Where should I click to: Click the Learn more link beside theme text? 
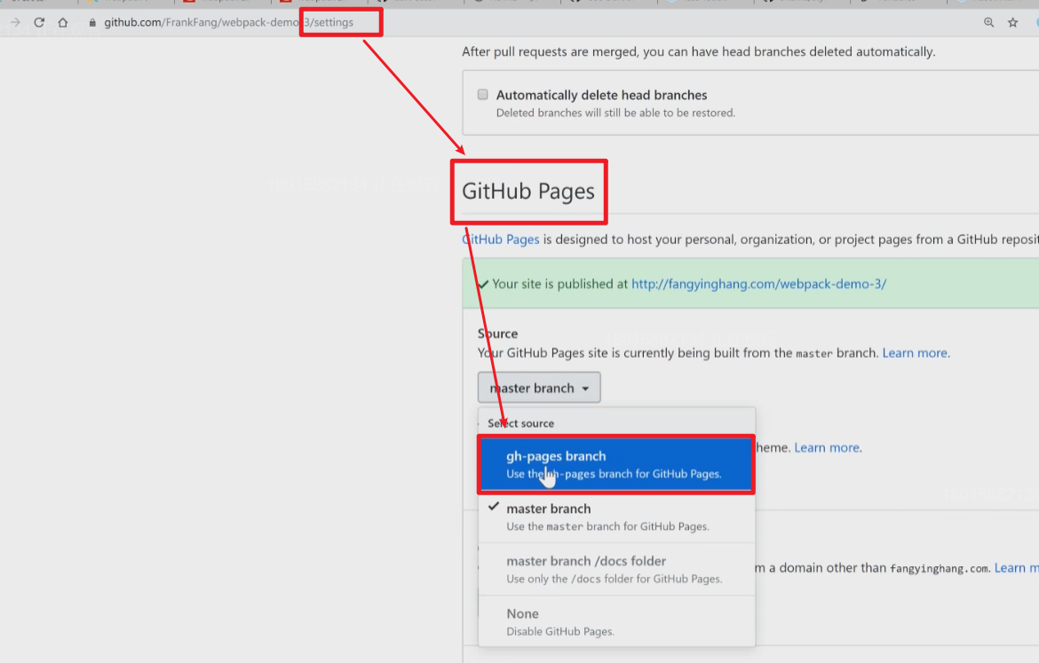[827, 447]
